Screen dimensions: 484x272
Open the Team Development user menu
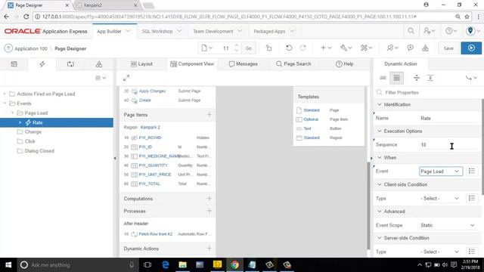coord(392,48)
